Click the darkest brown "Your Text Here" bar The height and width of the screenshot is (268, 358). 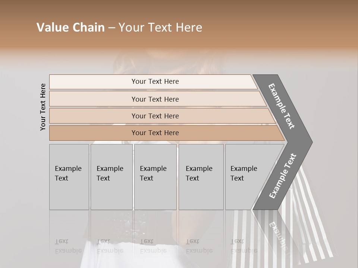point(155,133)
